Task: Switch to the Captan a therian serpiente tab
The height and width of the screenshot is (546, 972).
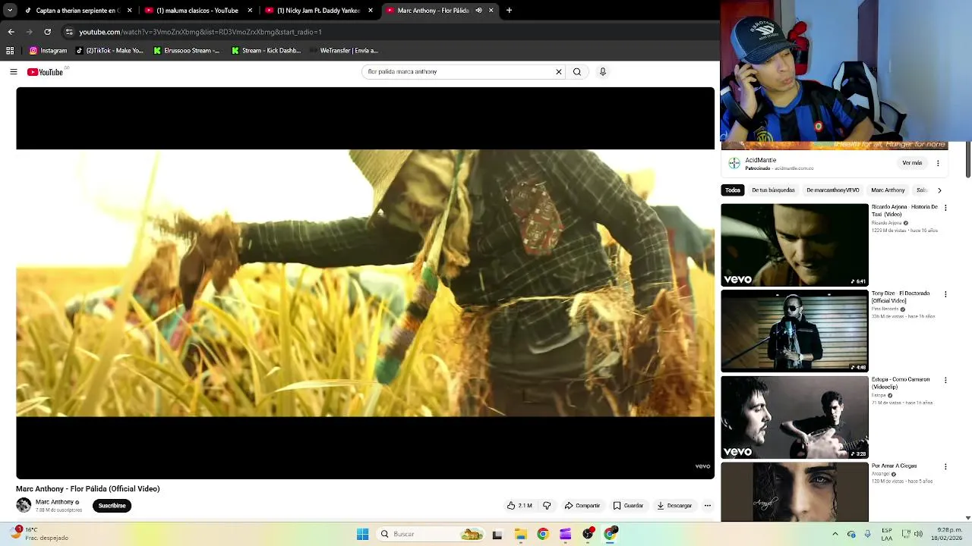Action: tap(77, 11)
